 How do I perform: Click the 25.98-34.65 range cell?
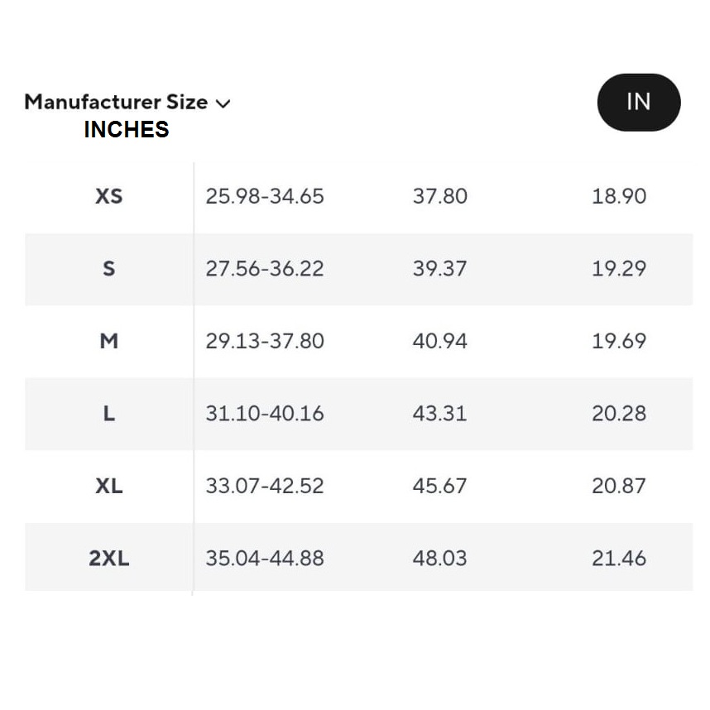click(265, 196)
